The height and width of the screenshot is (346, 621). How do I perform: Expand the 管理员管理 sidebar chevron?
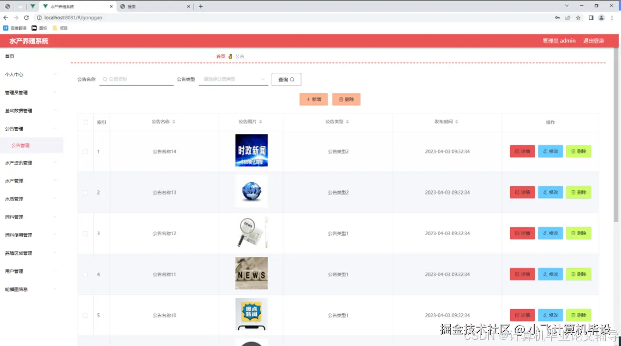[x=55, y=92]
